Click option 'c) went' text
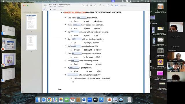 (96, 43)
